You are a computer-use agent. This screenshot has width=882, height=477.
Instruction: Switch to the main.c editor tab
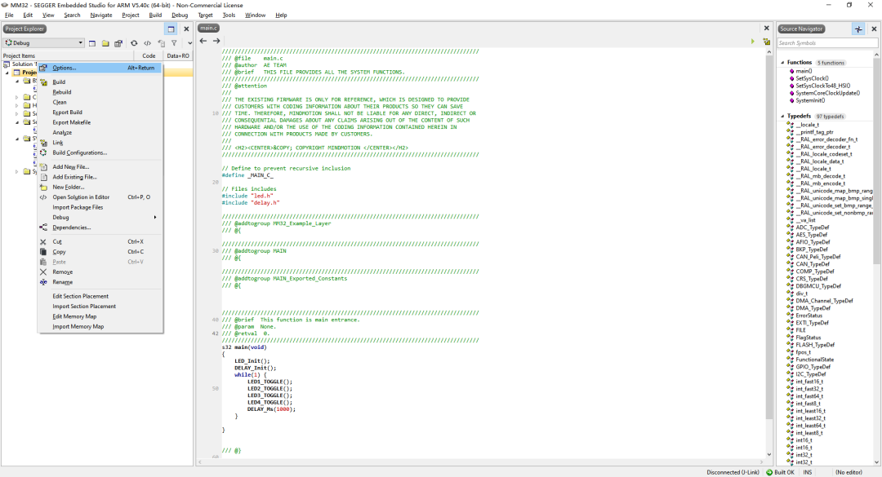coord(208,28)
